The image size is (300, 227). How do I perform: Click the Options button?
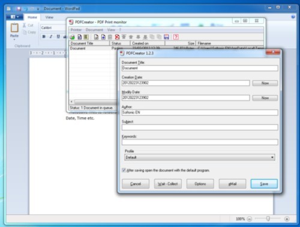(x=200, y=184)
